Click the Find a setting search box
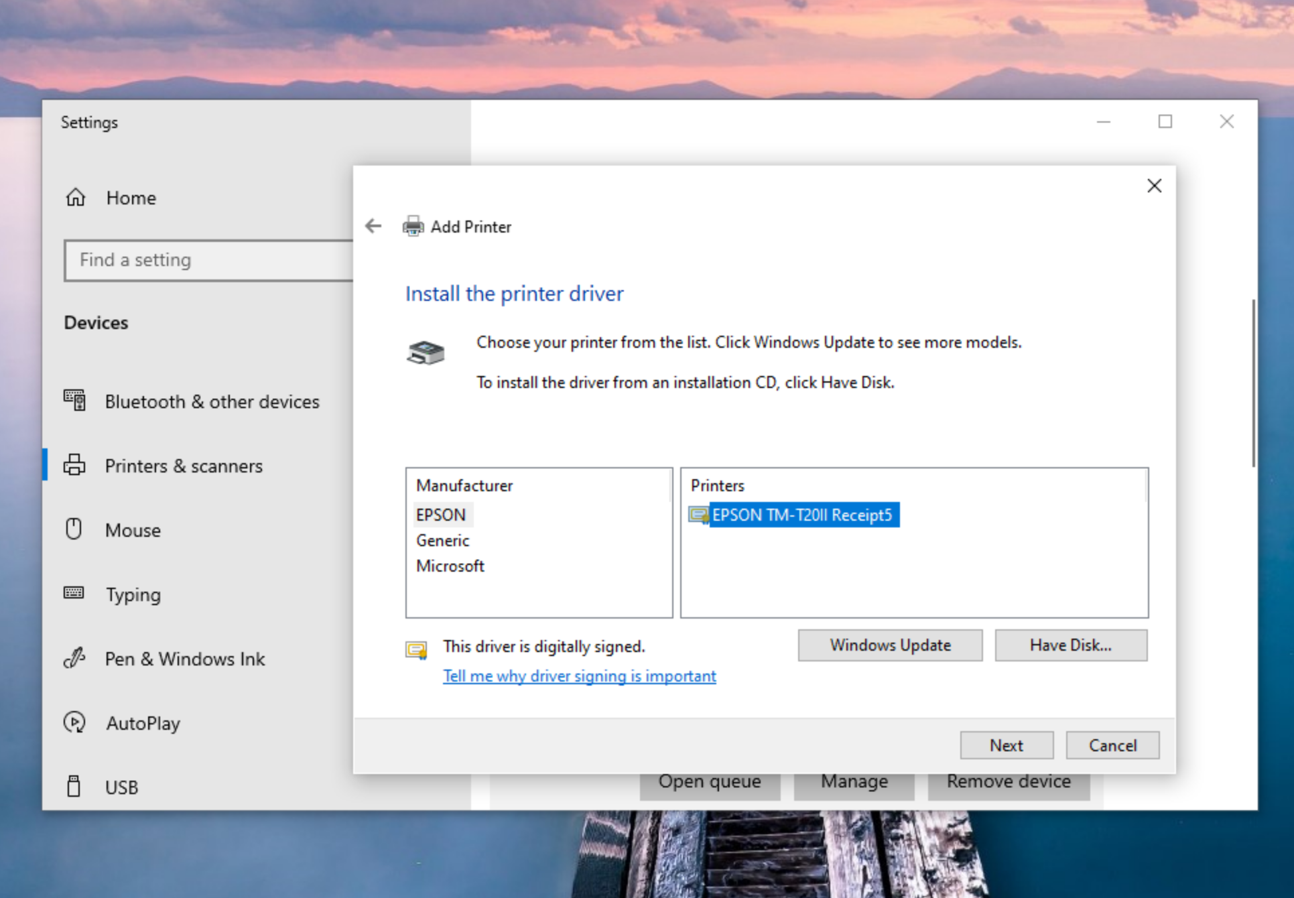 pos(208,260)
